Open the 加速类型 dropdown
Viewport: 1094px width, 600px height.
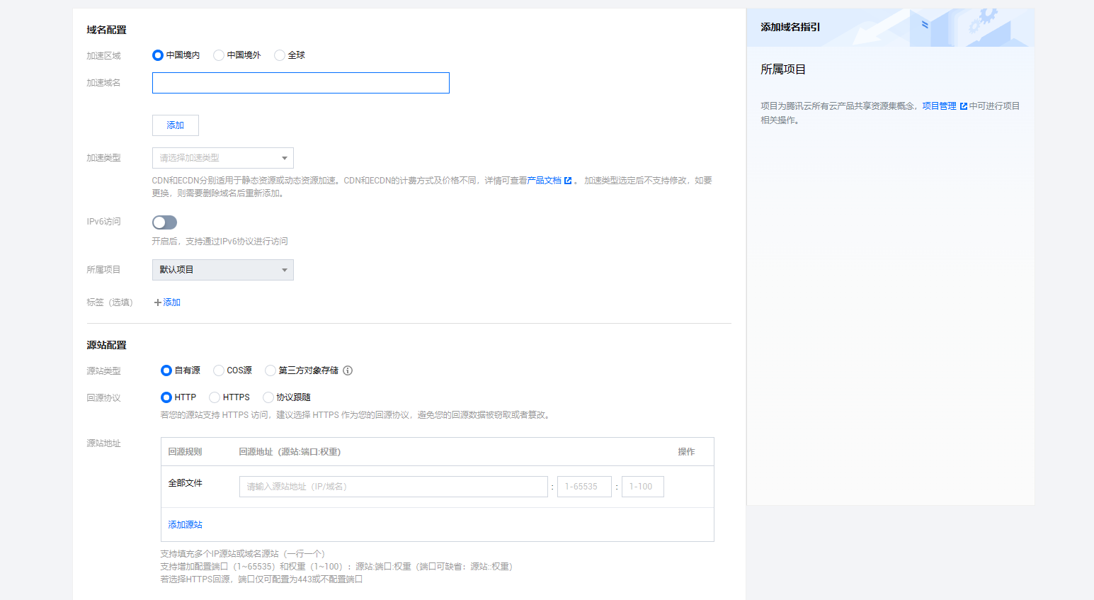(222, 158)
